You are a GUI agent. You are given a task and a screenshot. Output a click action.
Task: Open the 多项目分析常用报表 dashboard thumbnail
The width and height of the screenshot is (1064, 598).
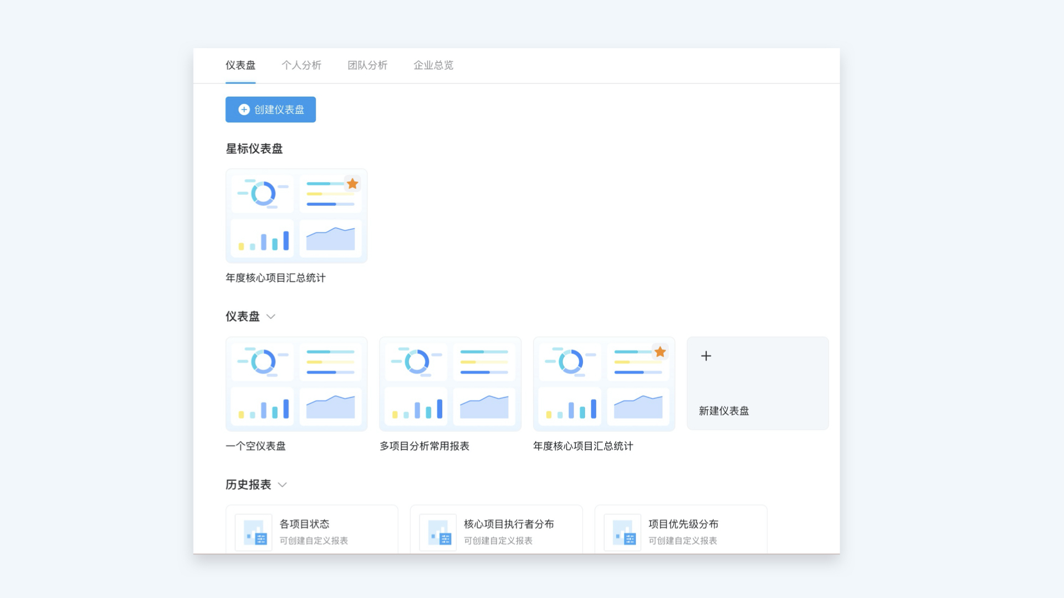coord(450,384)
